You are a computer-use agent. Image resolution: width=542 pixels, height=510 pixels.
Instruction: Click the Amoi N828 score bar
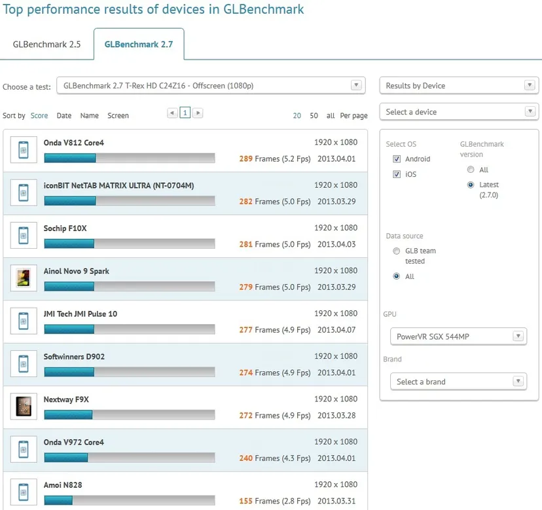tap(130, 500)
